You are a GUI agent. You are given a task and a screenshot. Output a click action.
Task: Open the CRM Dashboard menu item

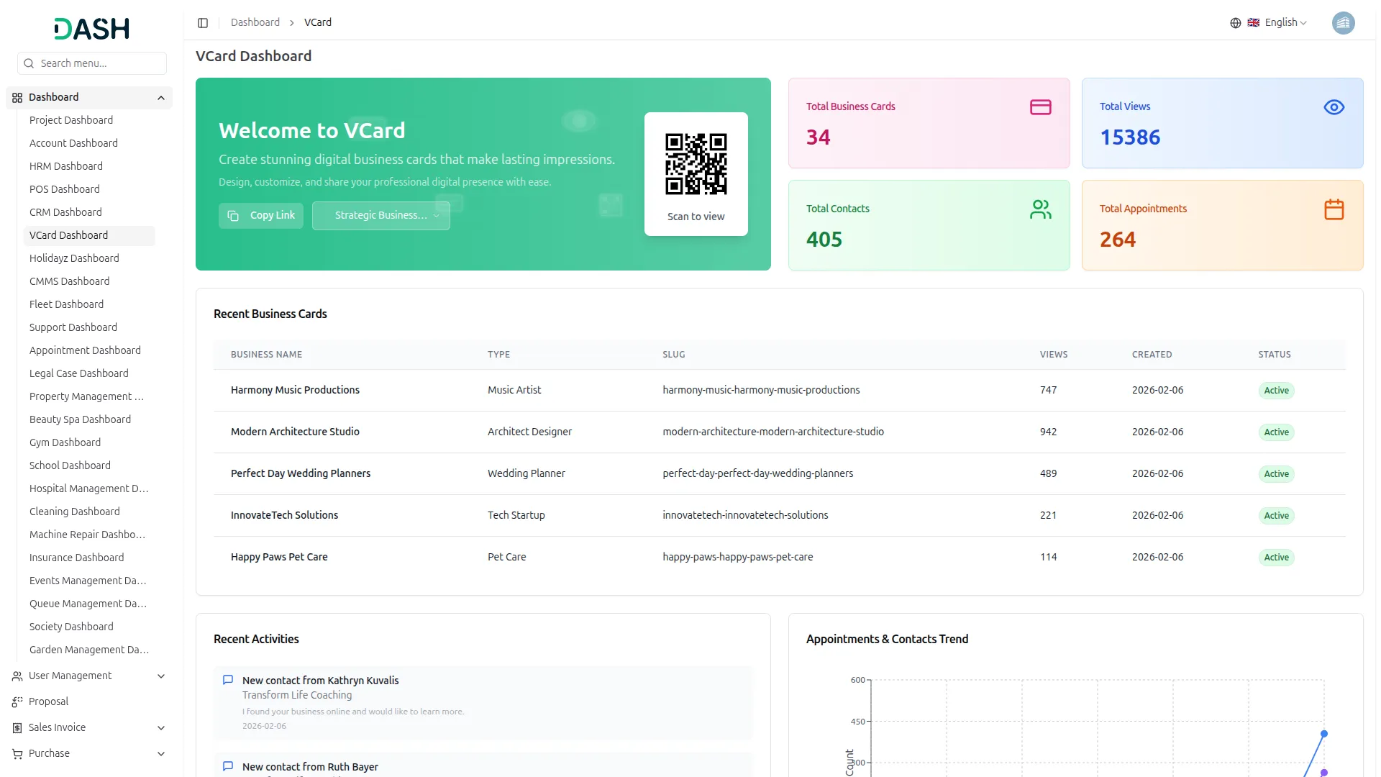(65, 212)
